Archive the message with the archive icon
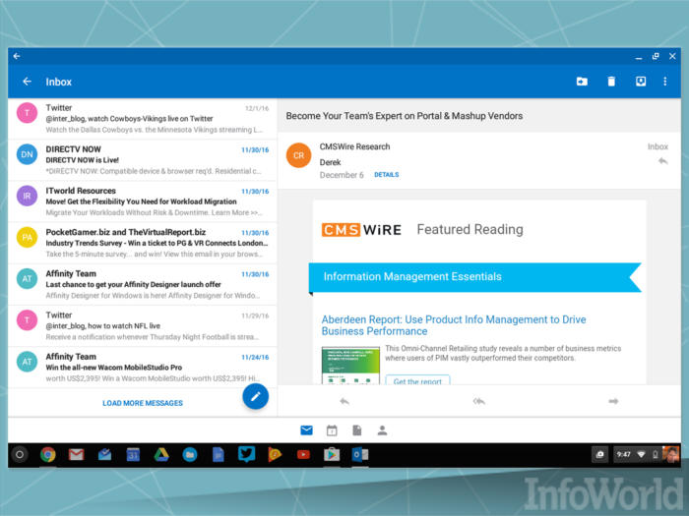The image size is (689, 516). coord(641,82)
